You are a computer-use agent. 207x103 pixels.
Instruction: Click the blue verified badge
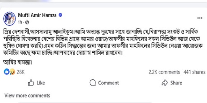point(60,15)
